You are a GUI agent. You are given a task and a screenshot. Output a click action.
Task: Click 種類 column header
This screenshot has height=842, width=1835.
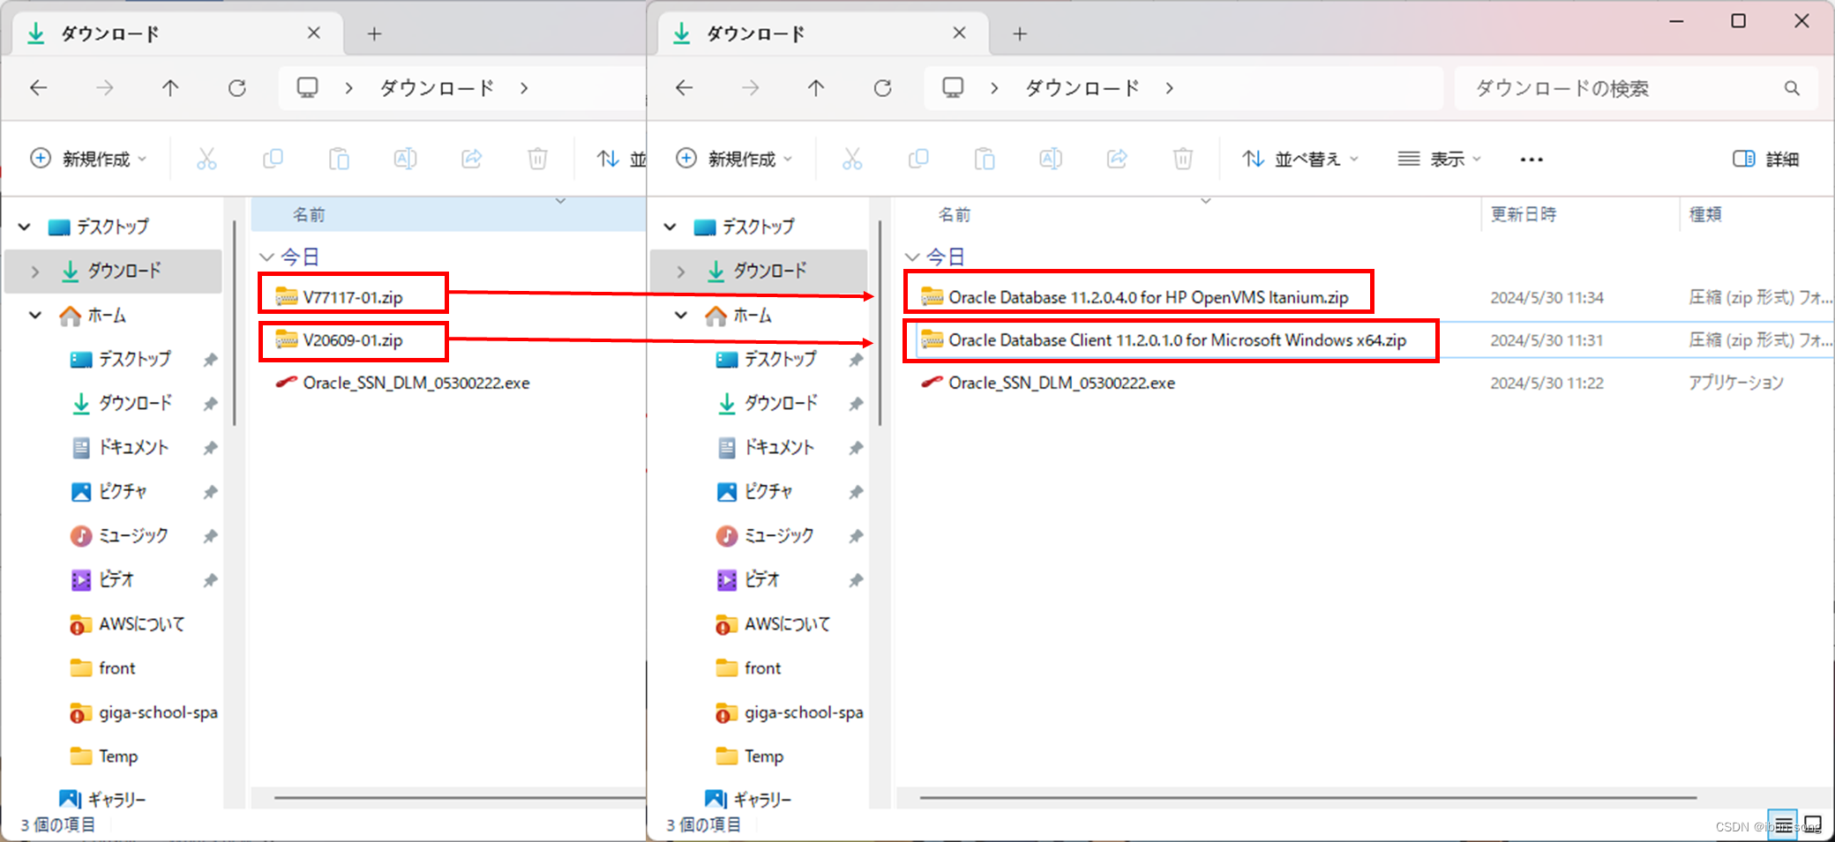tap(1705, 214)
